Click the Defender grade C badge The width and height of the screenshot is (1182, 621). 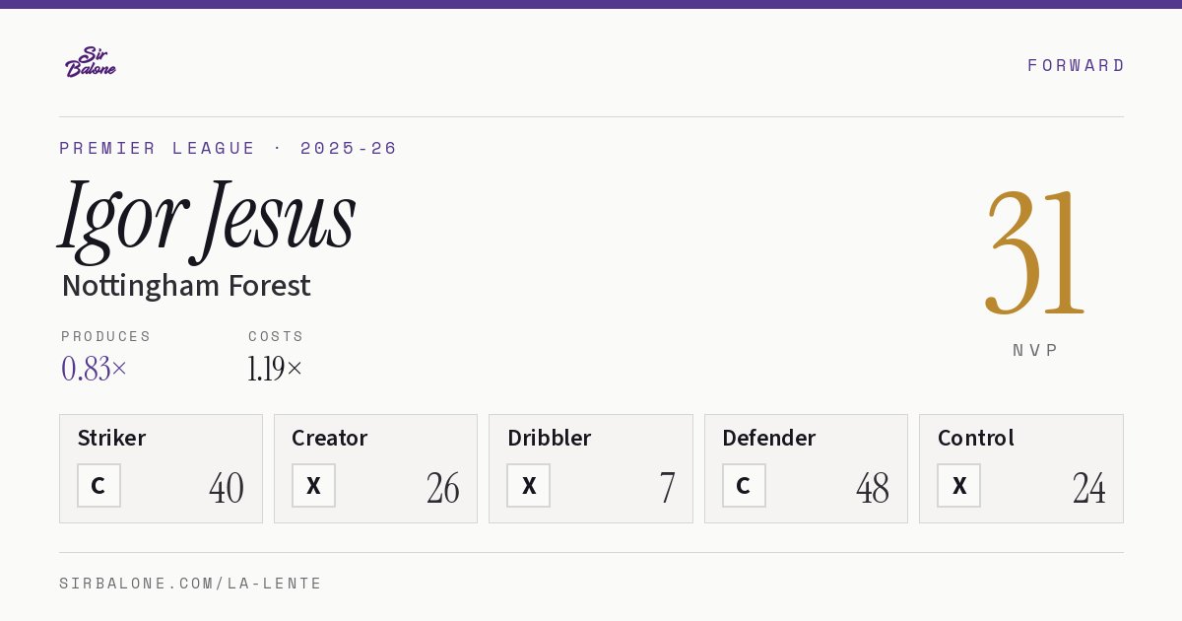click(744, 486)
